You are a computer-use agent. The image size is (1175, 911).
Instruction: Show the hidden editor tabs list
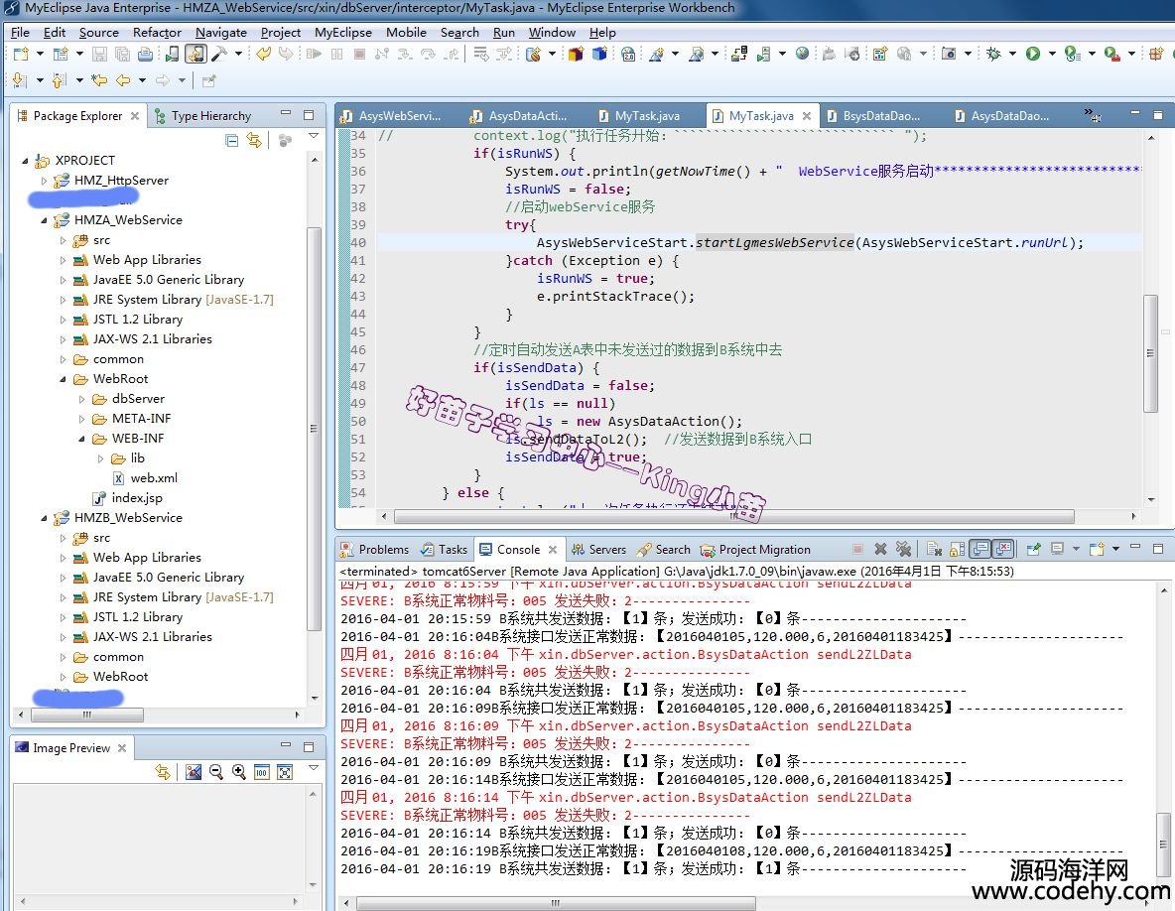pyautogui.click(x=1092, y=115)
